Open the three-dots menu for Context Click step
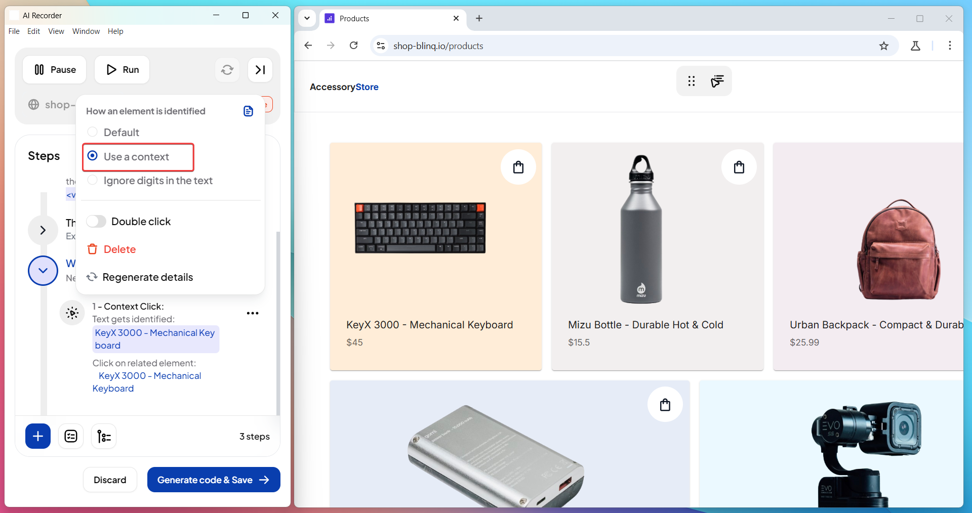 (x=253, y=313)
